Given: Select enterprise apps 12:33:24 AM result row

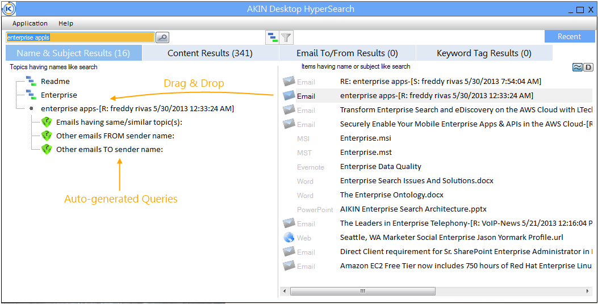Looking at the screenshot, I should tap(445, 96).
